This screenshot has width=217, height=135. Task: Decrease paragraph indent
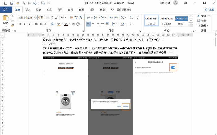click(x=111, y=17)
